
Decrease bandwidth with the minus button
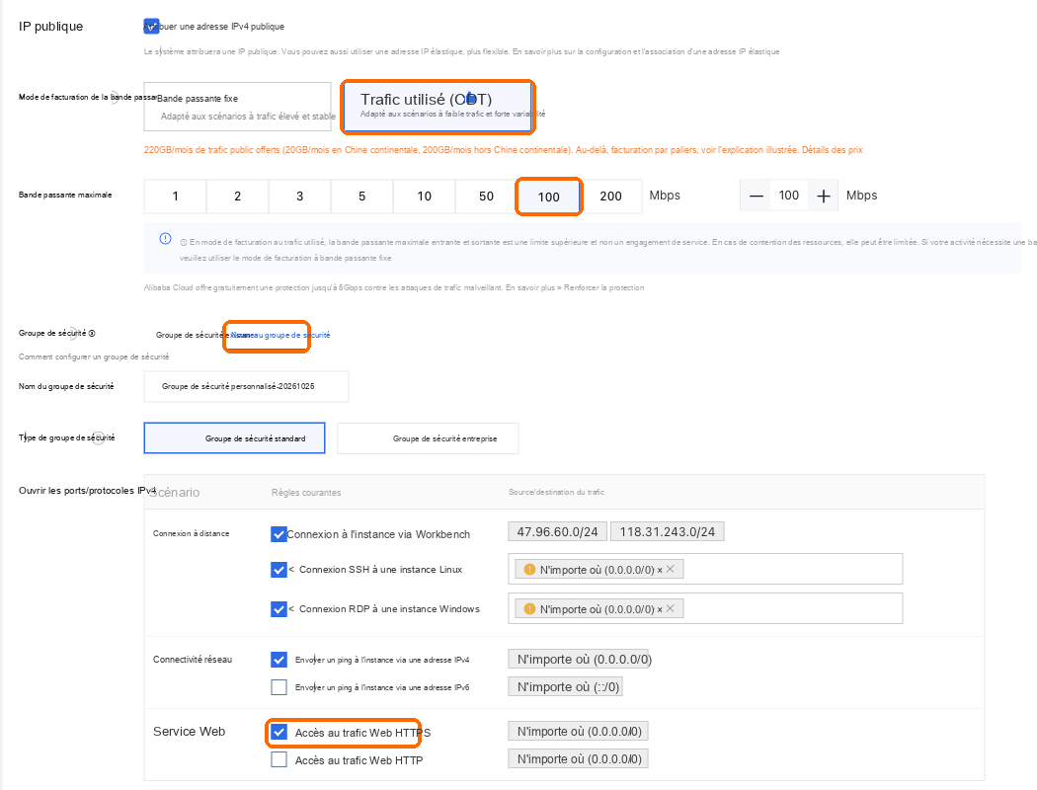click(757, 196)
